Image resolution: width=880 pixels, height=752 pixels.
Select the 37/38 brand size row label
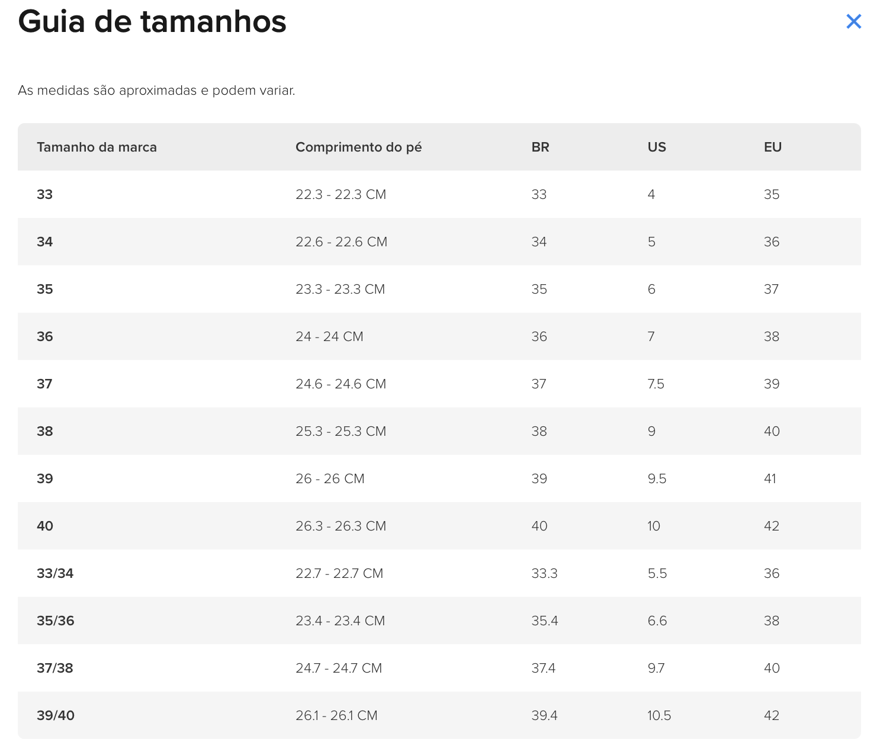pos(55,668)
